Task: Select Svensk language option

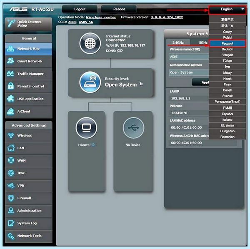Action: (227, 96)
